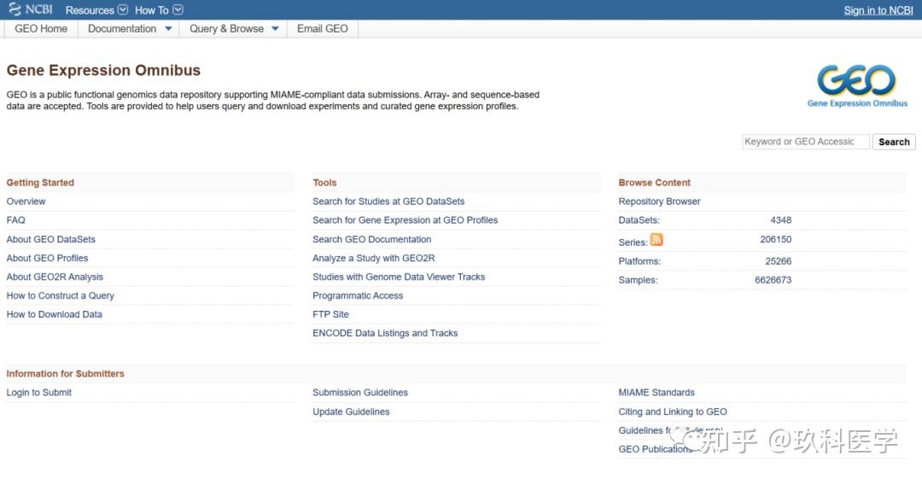Open How to Download Data page
The height and width of the screenshot is (479, 922).
[x=55, y=314]
